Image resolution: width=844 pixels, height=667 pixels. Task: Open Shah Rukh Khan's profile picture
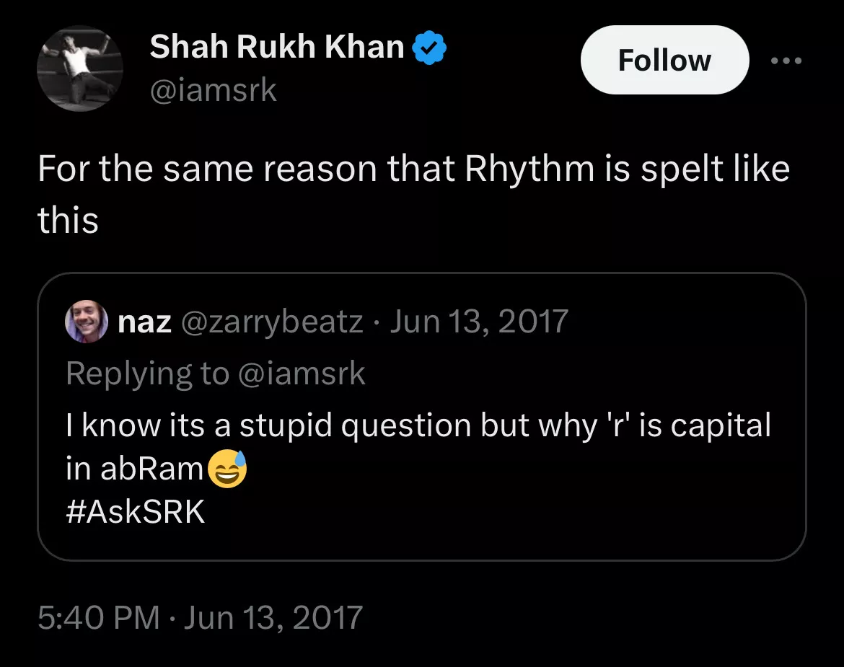[x=79, y=69]
